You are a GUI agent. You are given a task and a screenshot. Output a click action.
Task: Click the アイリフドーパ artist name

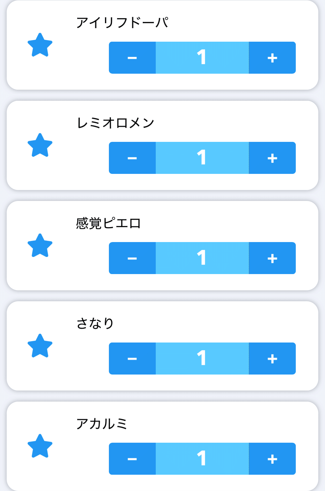click(122, 23)
